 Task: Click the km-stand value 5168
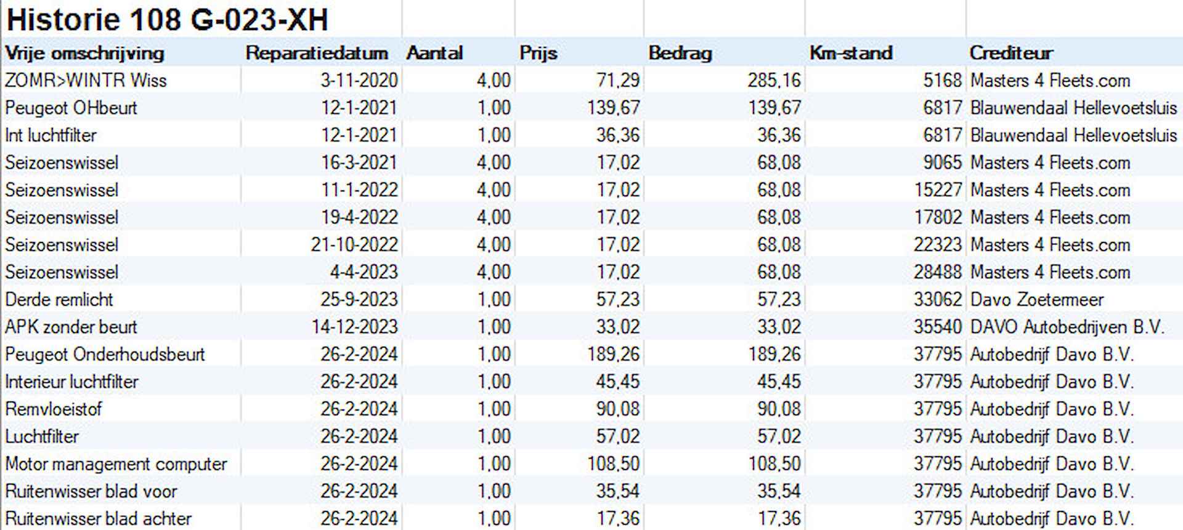point(942,80)
